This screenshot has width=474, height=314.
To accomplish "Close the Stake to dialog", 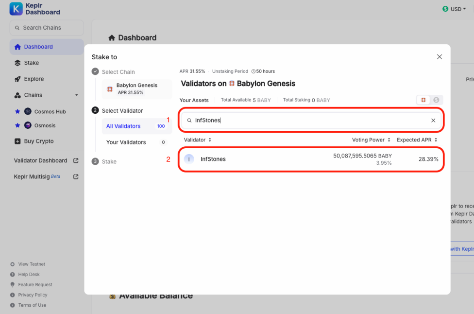I will tap(440, 57).
